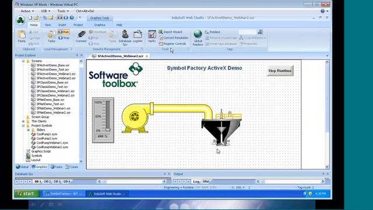Open the USB dropdown menu
The width and height of the screenshot is (373, 210).
click(45, 11)
